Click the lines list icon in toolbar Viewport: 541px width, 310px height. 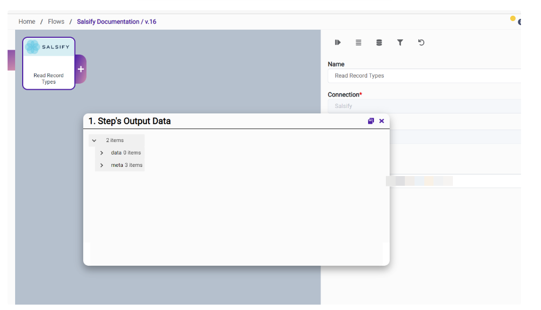[358, 43]
